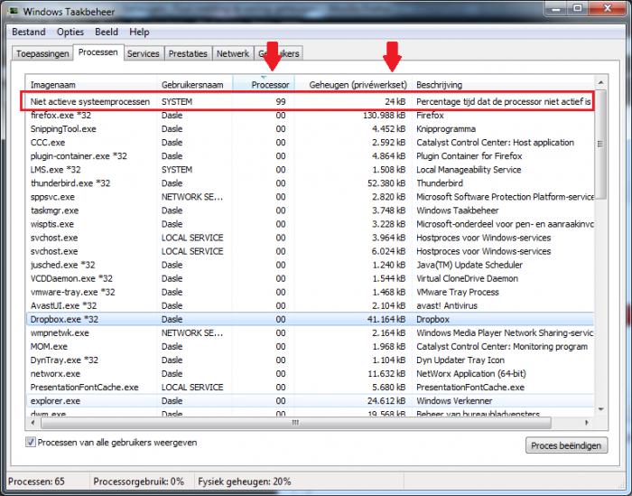Switch to the Services tab
This screenshot has height=496, width=632.
pos(143,54)
